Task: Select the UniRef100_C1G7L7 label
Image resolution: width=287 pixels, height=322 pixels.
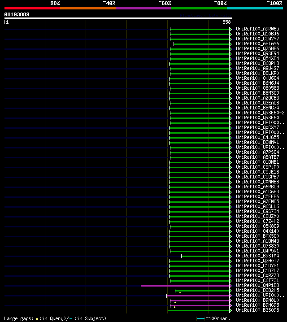Action: tap(257, 270)
